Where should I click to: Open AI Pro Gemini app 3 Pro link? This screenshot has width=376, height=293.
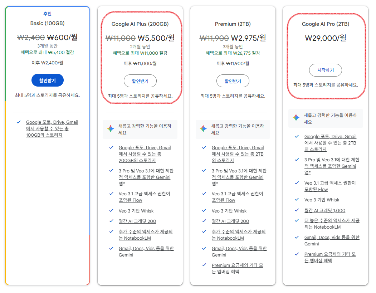332,166
